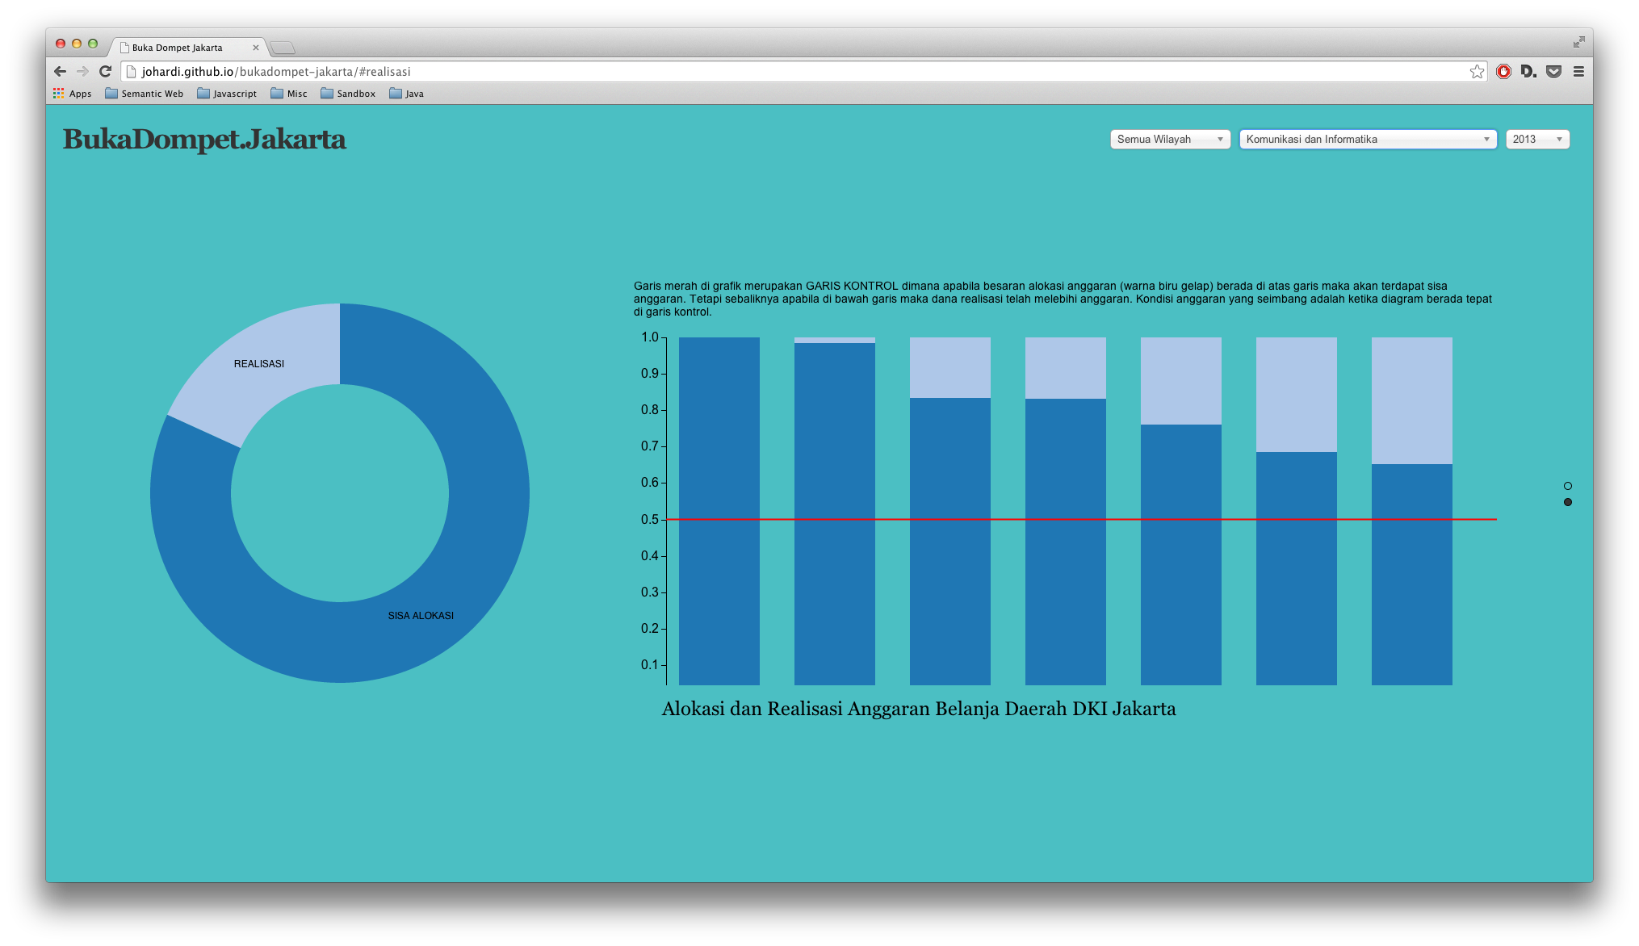Select the upper hollow page navigation dot
Image resolution: width=1639 pixels, height=946 pixels.
coord(1568,486)
